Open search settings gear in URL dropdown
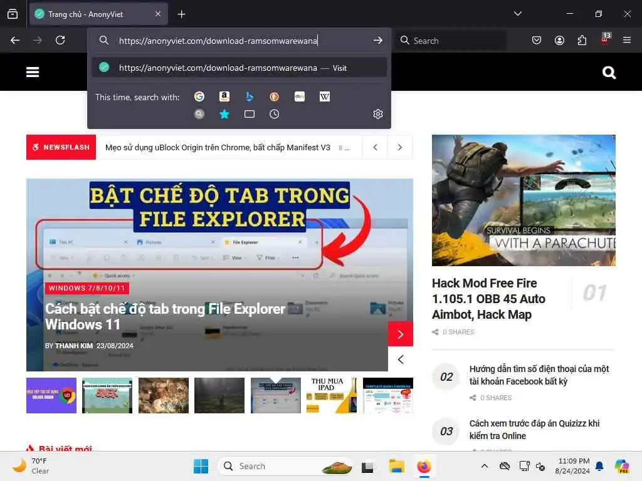Screen dimensions: 642x481 (x=378, y=114)
